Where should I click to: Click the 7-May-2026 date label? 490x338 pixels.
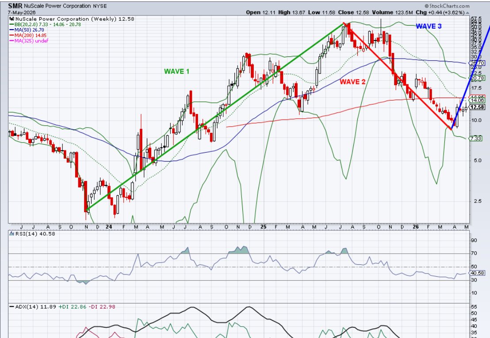coord(22,12)
